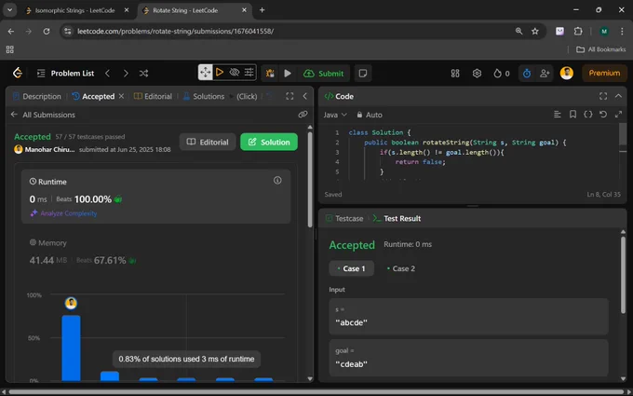Select Case 1 result
633x396 pixels.
(x=351, y=268)
